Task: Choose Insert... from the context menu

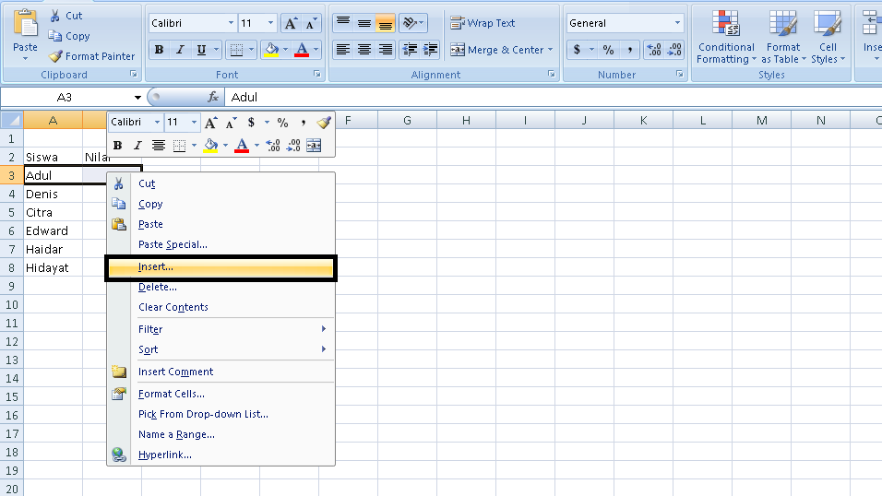Action: tap(156, 267)
